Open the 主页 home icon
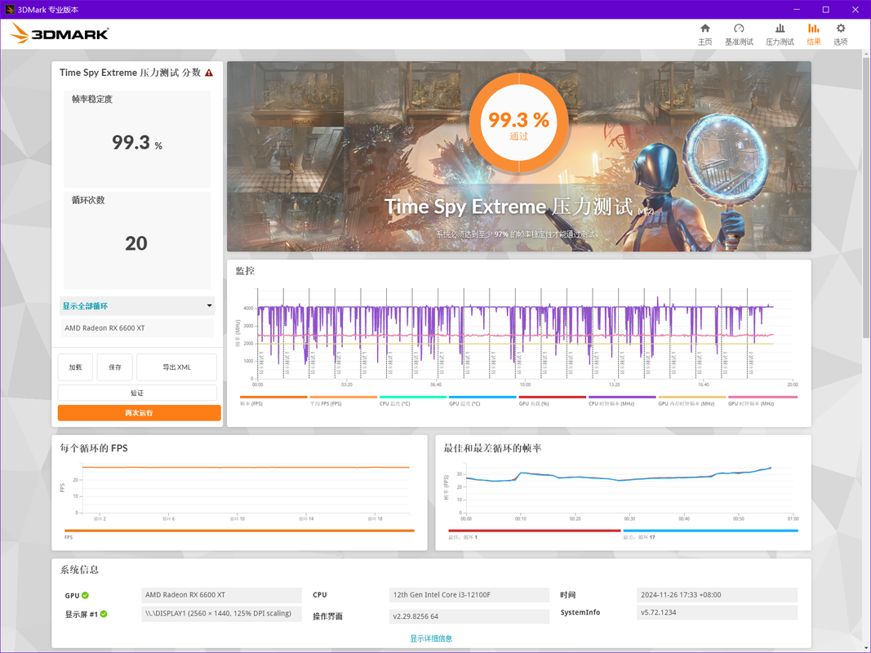Image resolution: width=871 pixels, height=653 pixels. 705,29
